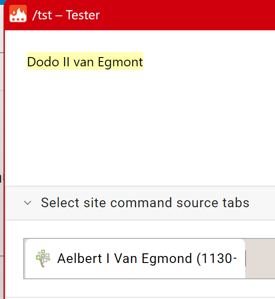Click empty beige tab strip beside Aelbert tab
275x299 pixels.
pyautogui.click(x=261, y=259)
